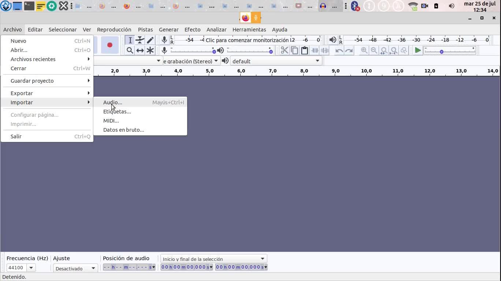
Task: Open the selection start time format arrow
Action: pos(211,267)
